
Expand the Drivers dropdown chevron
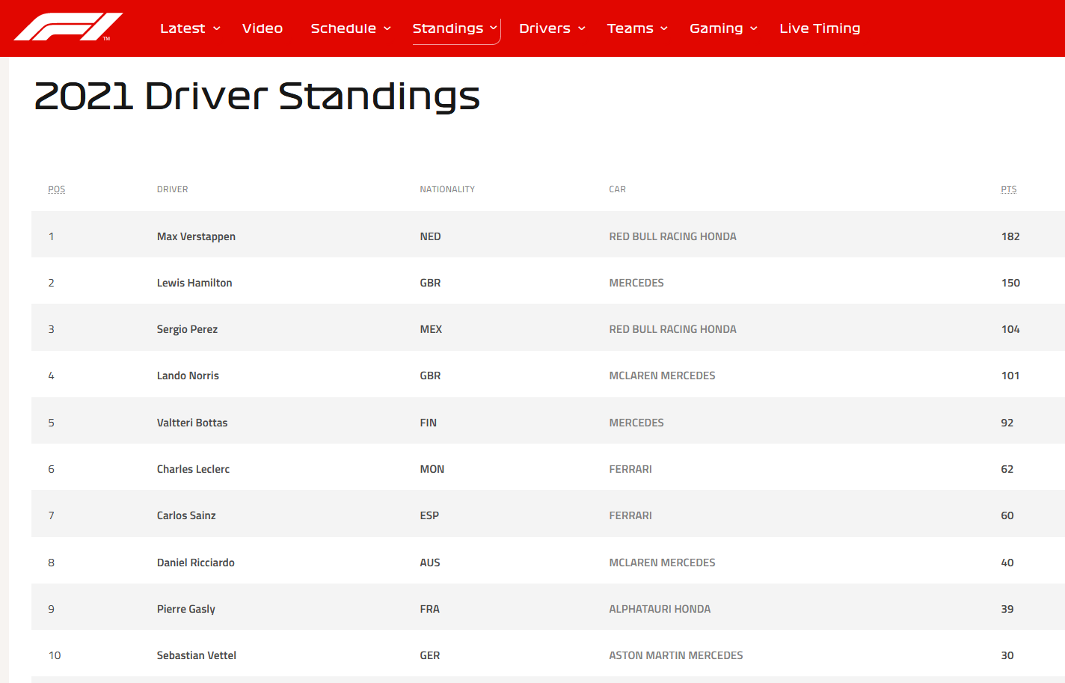582,28
